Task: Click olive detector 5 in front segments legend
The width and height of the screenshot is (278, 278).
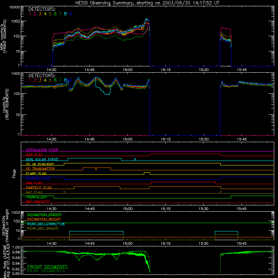Action: pos(50,14)
